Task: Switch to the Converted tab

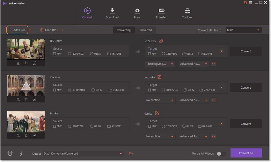Action: pos(145,30)
